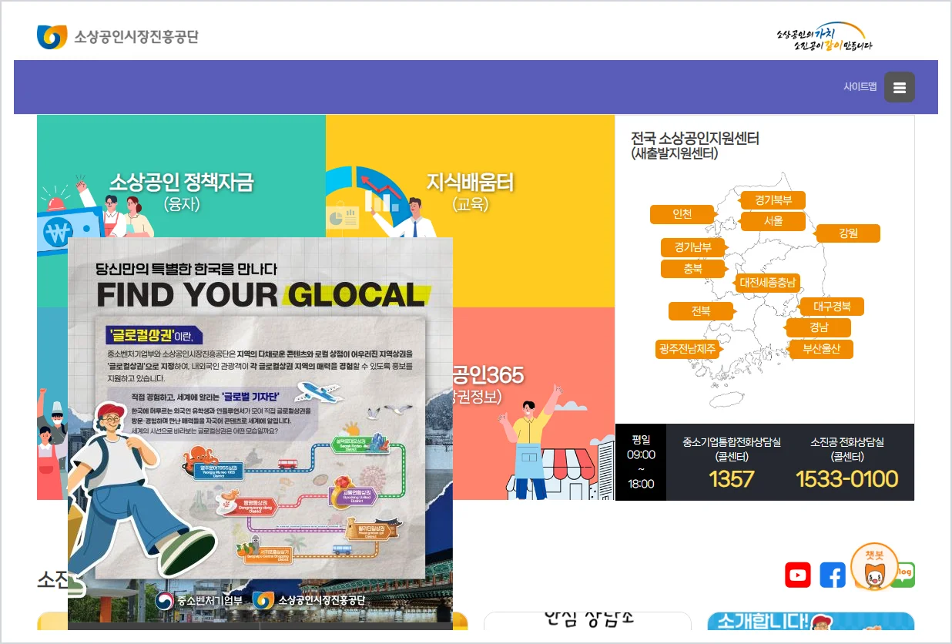Select 경기남부 on the support center map
The width and height of the screenshot is (952, 644).
pyautogui.click(x=693, y=247)
